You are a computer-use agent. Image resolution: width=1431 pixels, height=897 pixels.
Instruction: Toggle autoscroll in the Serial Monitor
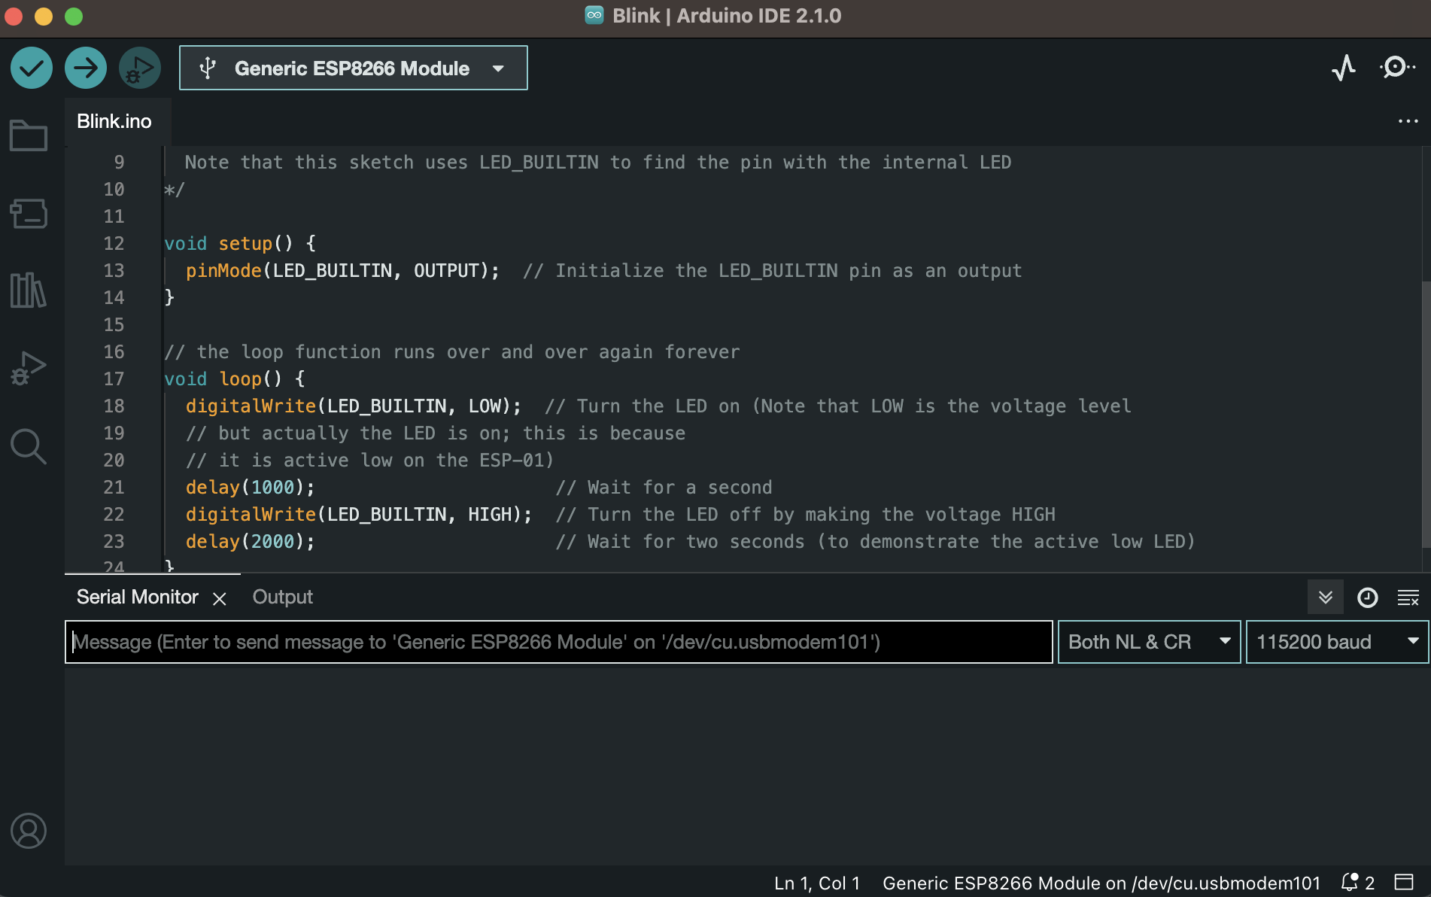[x=1326, y=597]
